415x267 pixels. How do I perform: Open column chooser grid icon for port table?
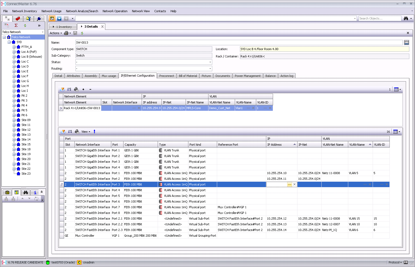pyautogui.click(x=395, y=132)
